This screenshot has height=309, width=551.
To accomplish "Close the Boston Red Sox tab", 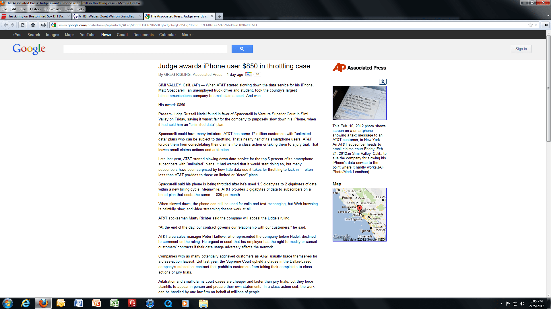I will pyautogui.click(x=69, y=16).
